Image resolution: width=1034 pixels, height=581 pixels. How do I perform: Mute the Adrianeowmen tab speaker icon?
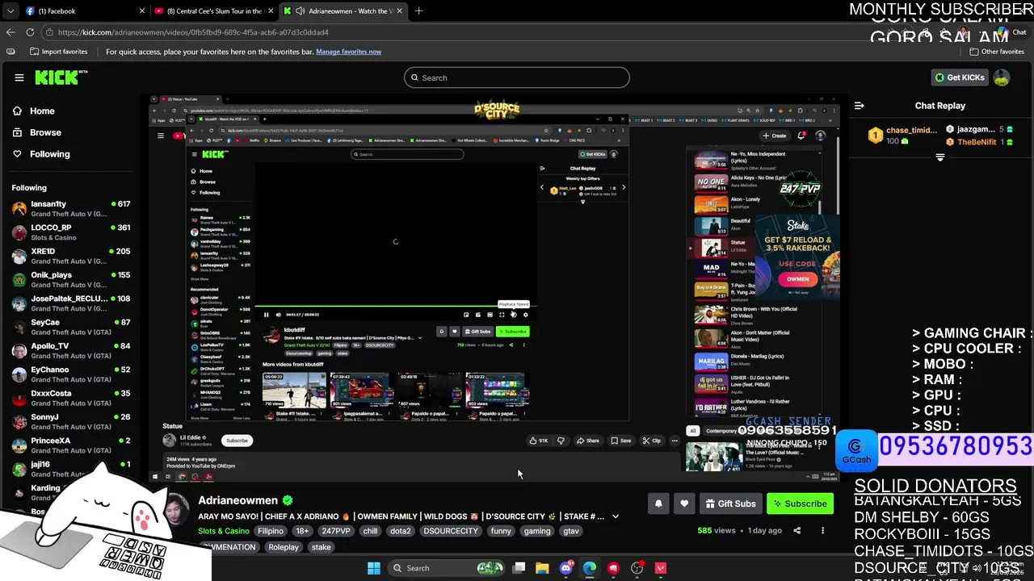point(301,11)
